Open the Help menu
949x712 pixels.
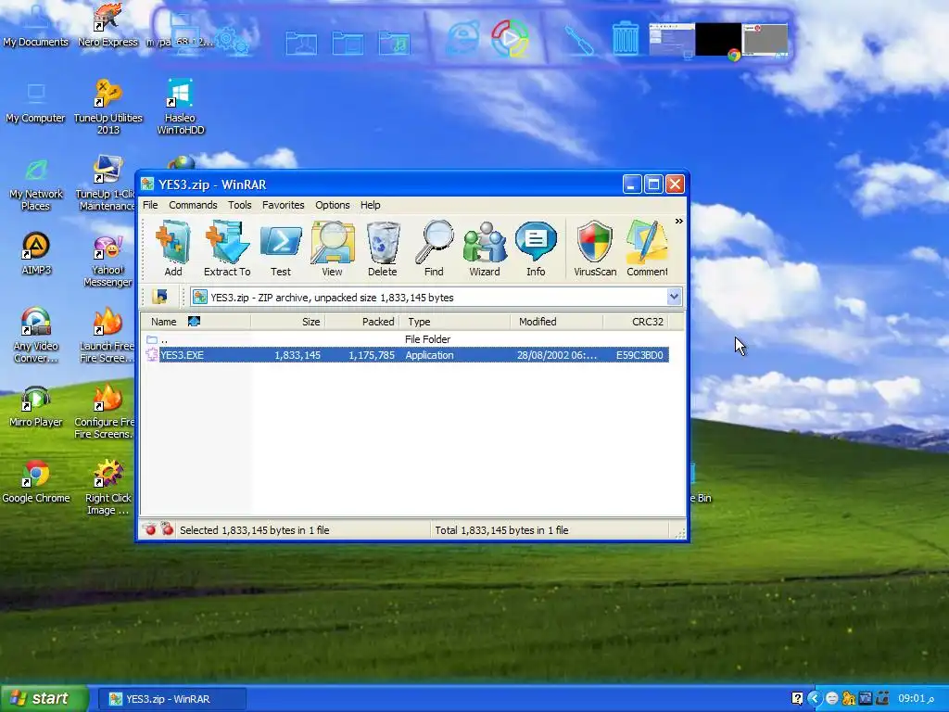pyautogui.click(x=371, y=205)
